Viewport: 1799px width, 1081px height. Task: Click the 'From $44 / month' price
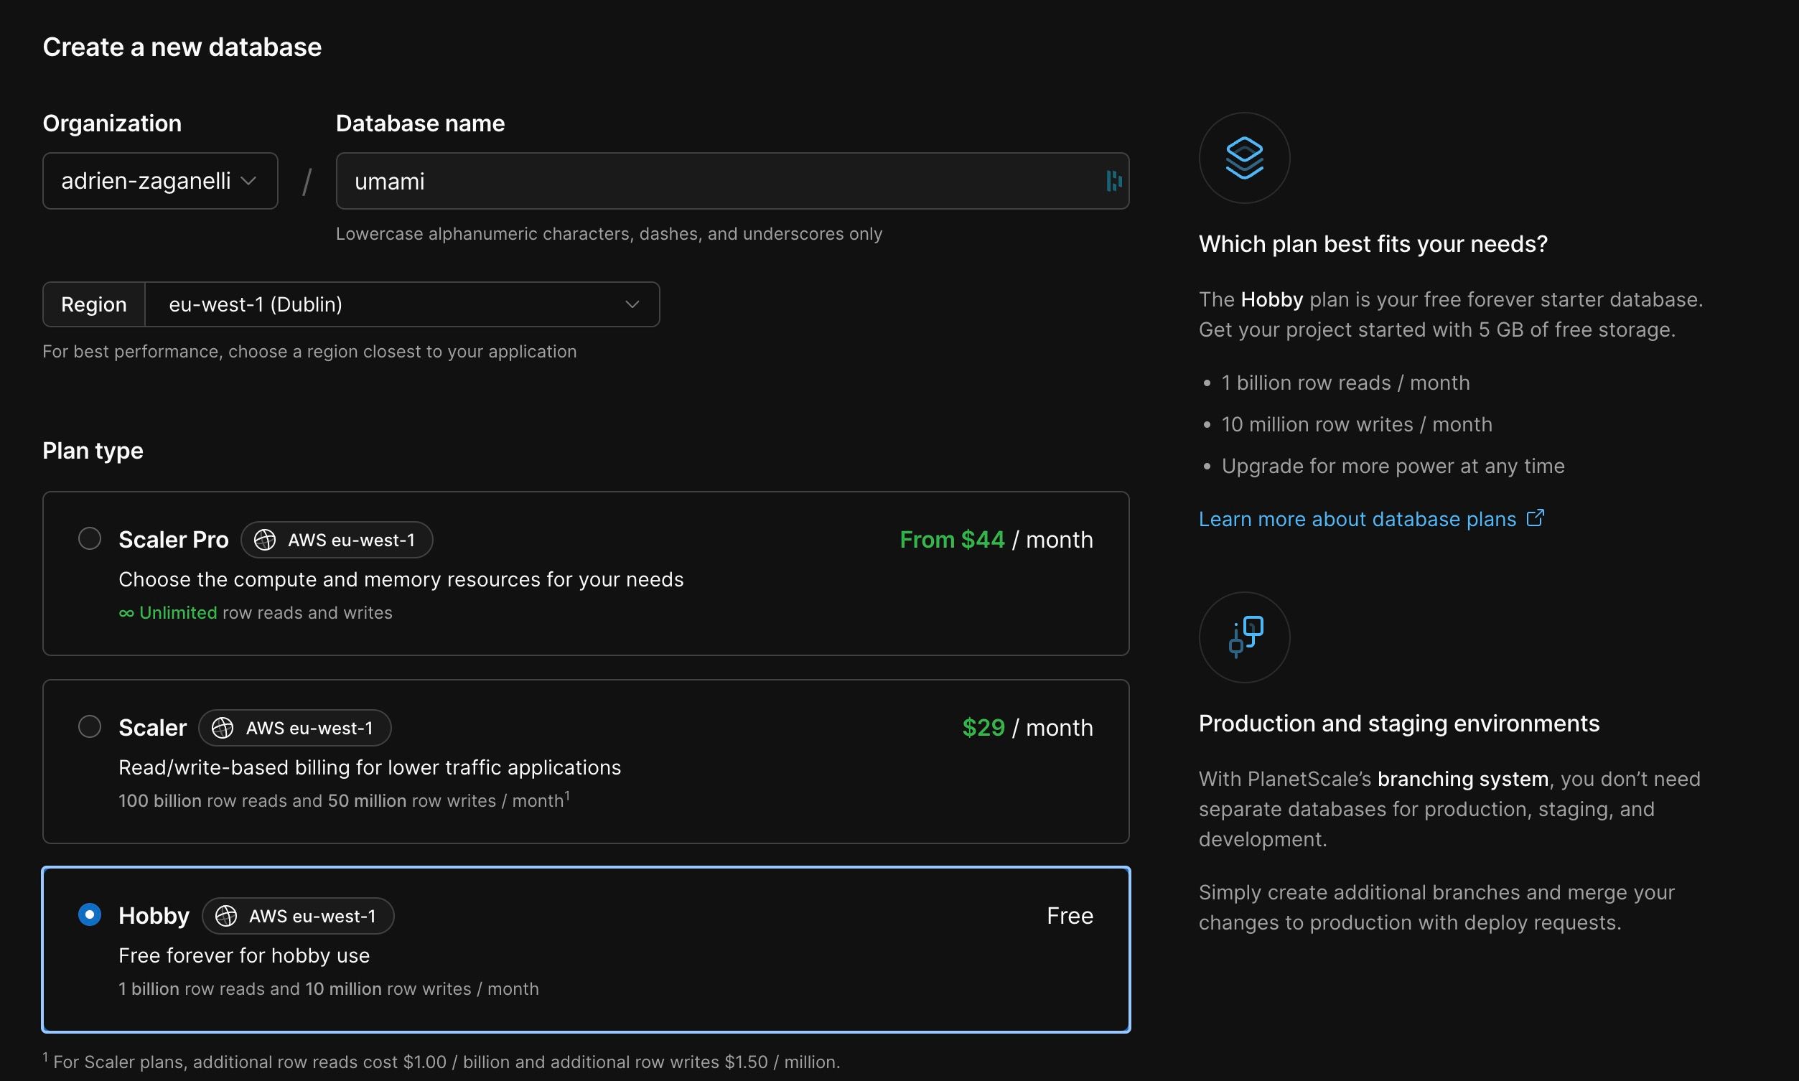click(996, 540)
